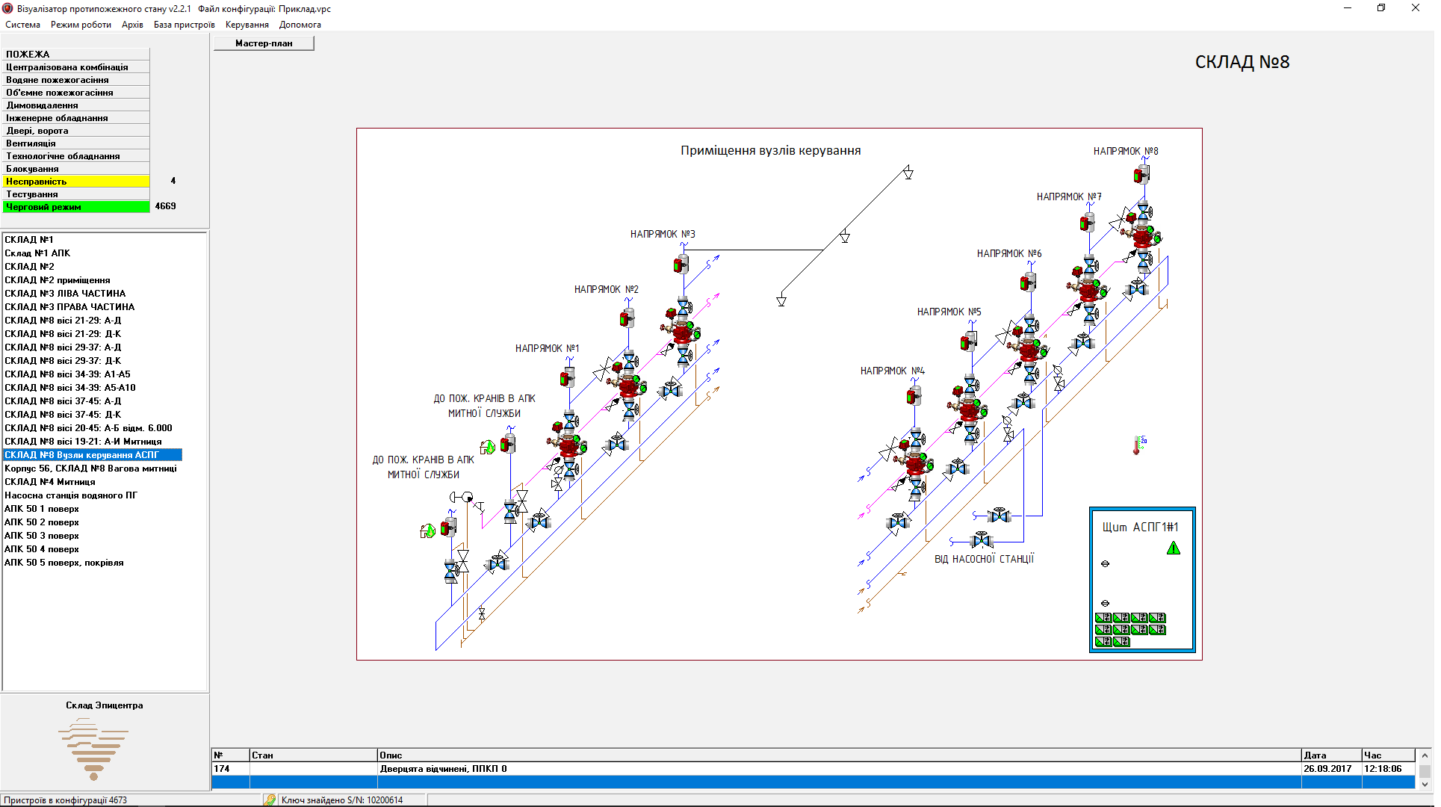Select Насосна станція водяного ПГ in list
1441x807 pixels.
(71, 495)
